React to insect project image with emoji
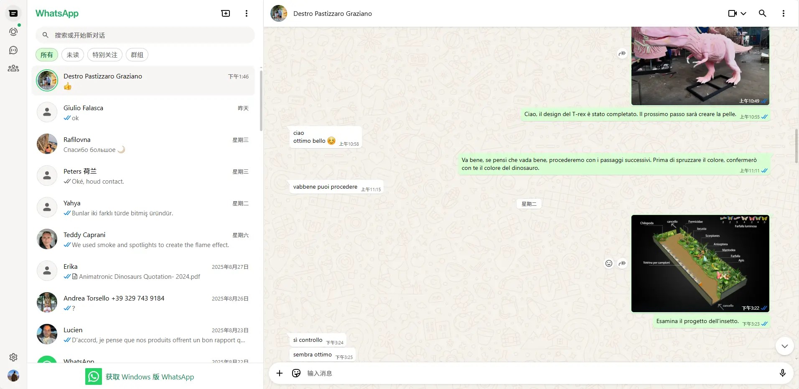 point(609,263)
